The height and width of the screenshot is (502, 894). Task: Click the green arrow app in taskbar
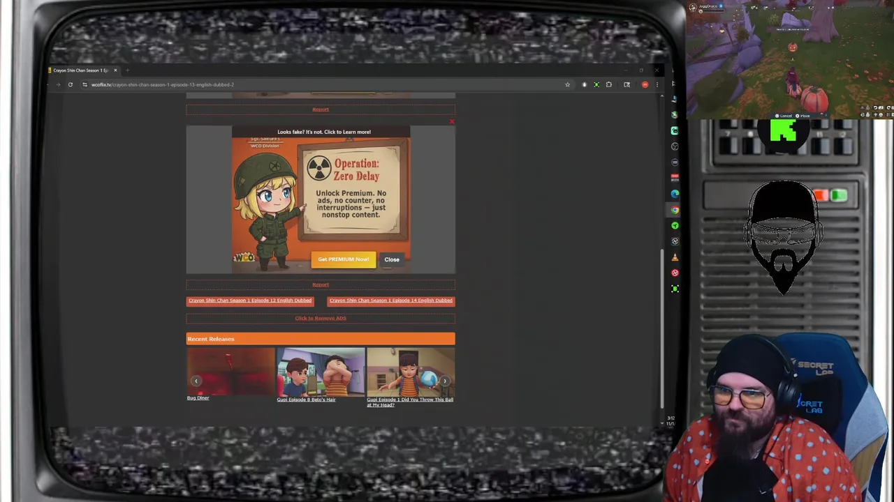tap(675, 225)
